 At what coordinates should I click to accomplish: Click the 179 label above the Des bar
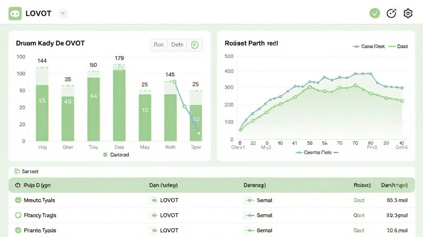(x=119, y=58)
